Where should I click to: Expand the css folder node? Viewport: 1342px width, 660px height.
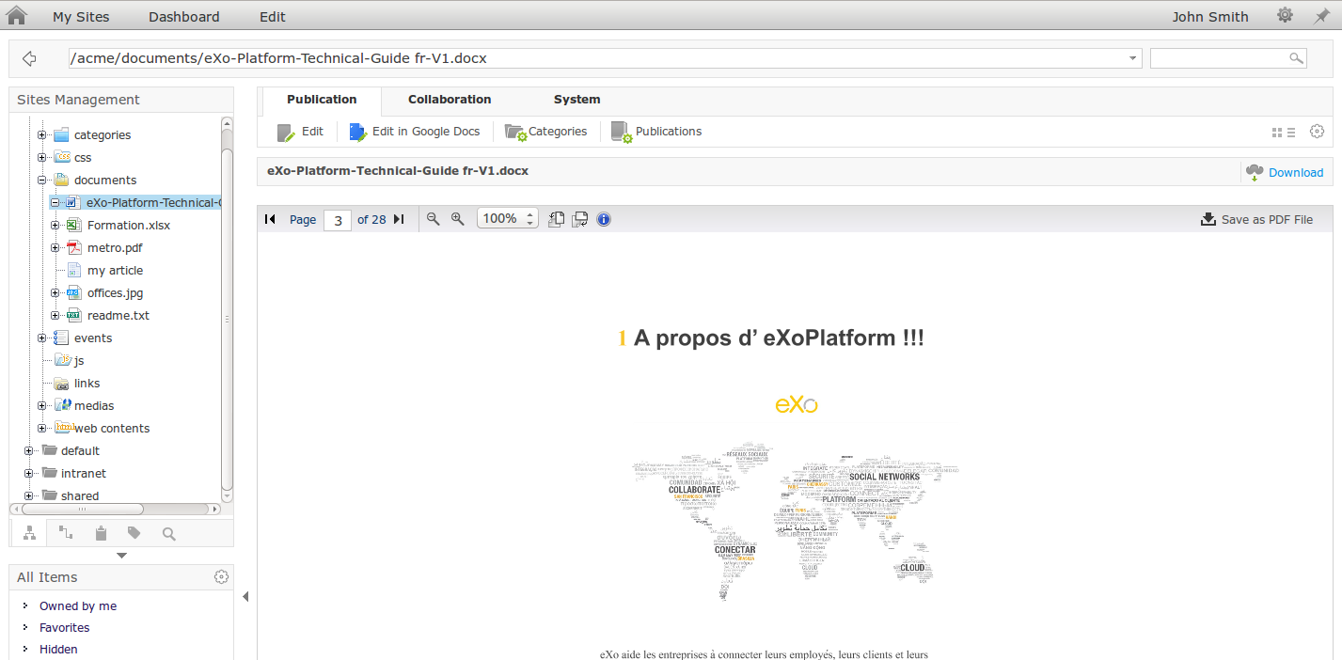pyautogui.click(x=42, y=157)
